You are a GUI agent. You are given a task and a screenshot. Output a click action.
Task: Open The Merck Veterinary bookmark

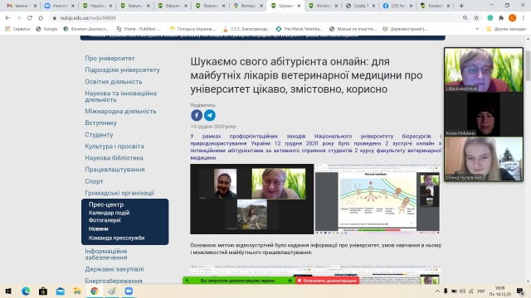coord(300,29)
